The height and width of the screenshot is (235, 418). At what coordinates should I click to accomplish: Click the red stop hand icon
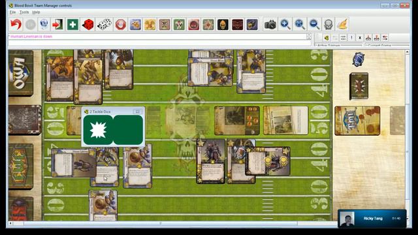click(x=120, y=25)
